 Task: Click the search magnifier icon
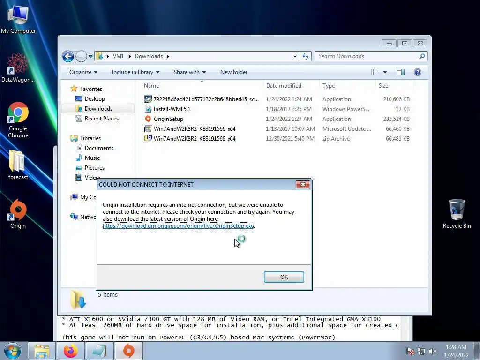422,56
